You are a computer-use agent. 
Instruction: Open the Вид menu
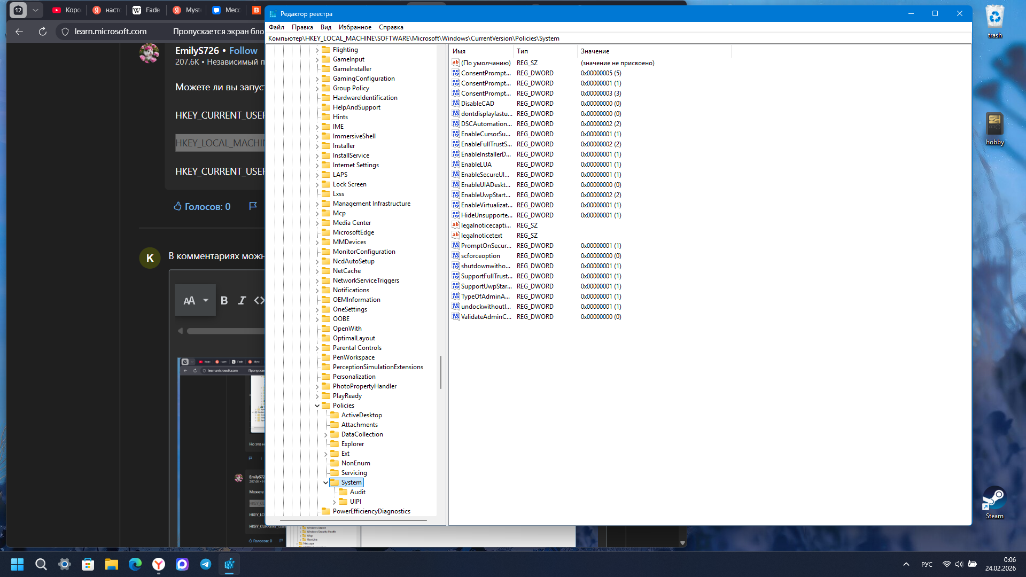tap(326, 27)
